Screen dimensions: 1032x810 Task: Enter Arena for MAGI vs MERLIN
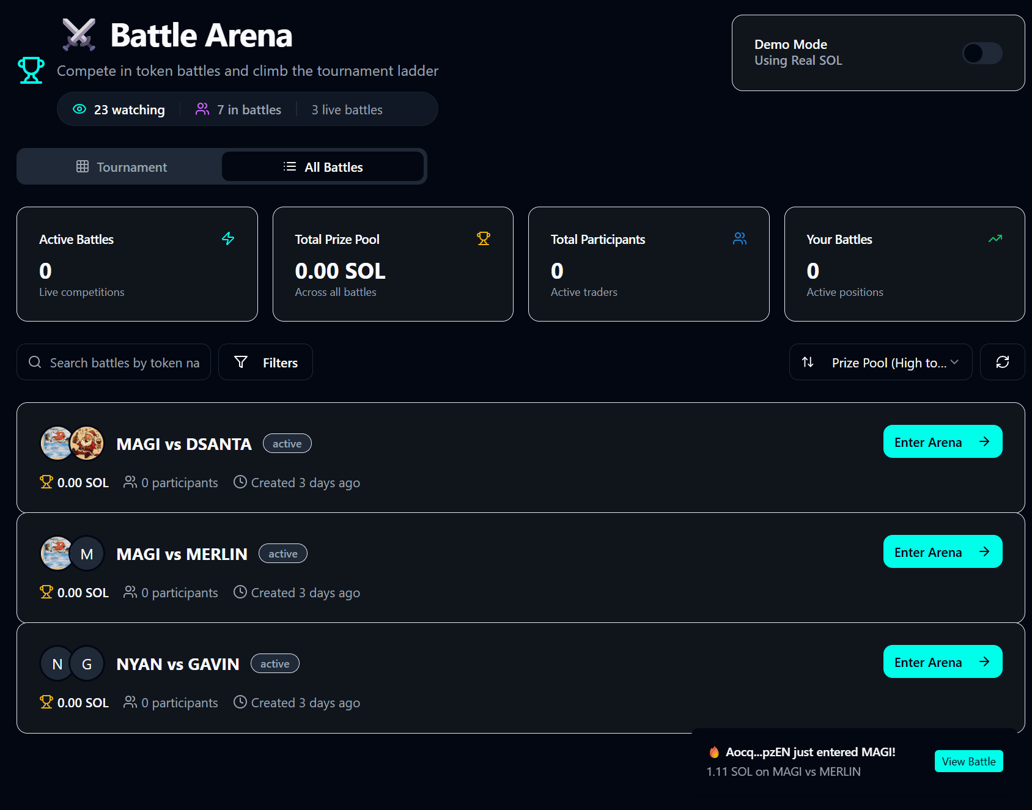[942, 551]
